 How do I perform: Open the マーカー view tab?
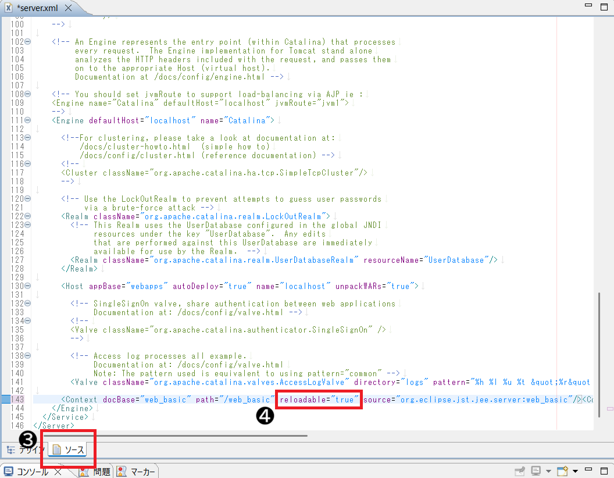(137, 472)
